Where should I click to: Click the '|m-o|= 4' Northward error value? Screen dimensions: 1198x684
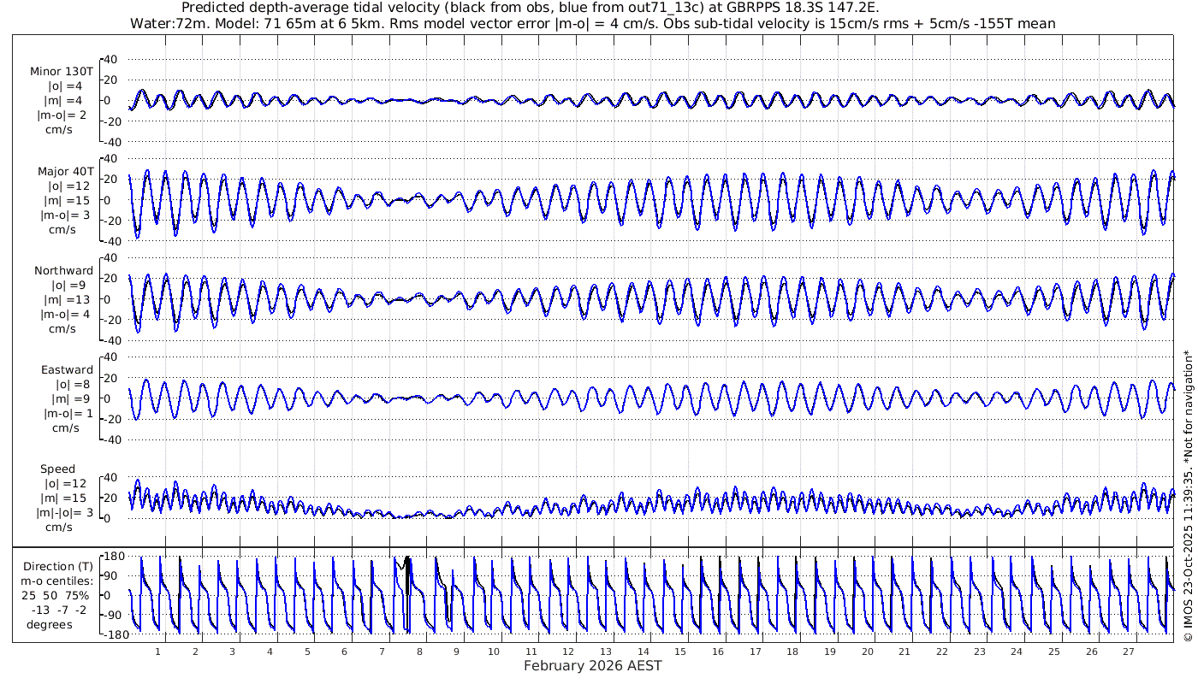tap(62, 314)
